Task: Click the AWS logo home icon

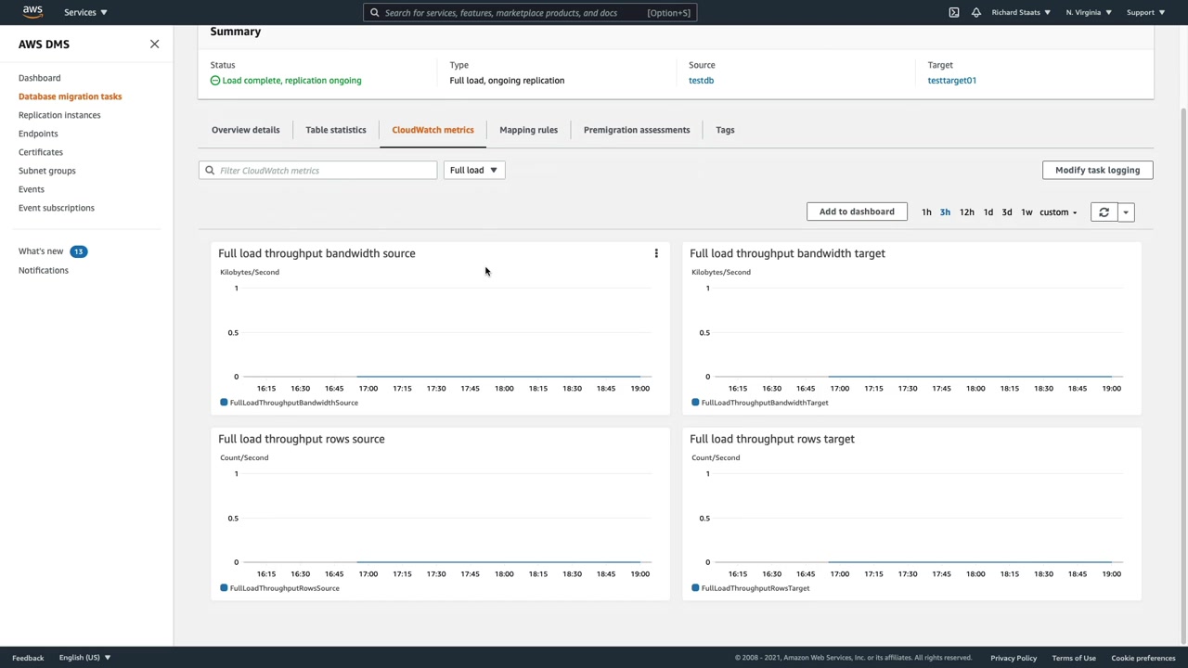Action: pos(32,12)
